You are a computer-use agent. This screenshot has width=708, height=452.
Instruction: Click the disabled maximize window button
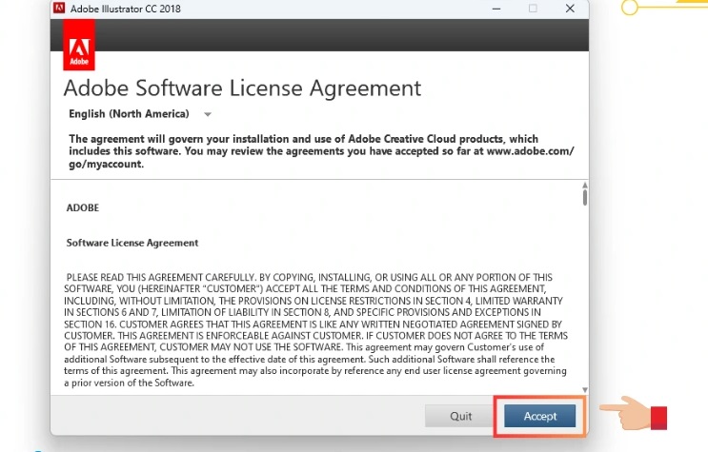533,9
